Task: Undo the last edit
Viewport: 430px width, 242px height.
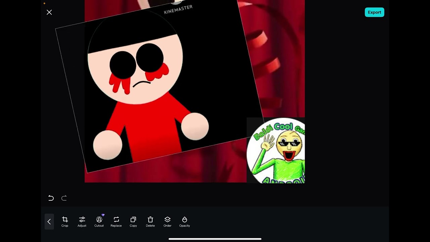Action: 51,198
